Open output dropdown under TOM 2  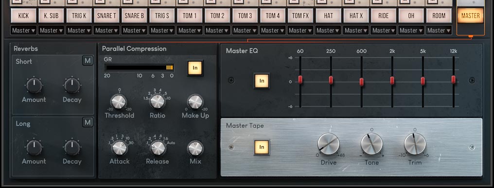[217, 31]
